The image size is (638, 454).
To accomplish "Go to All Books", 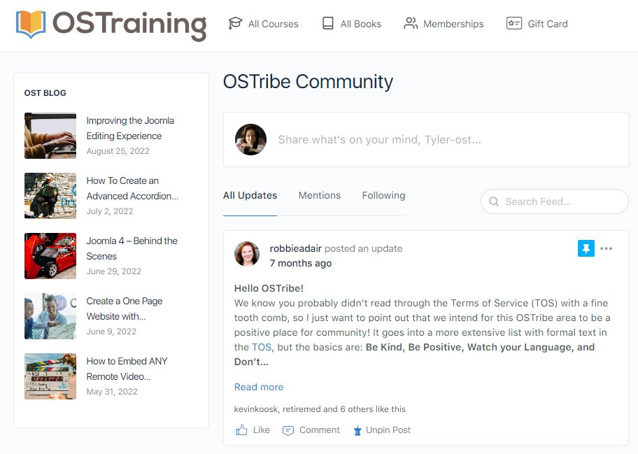I will tap(360, 24).
